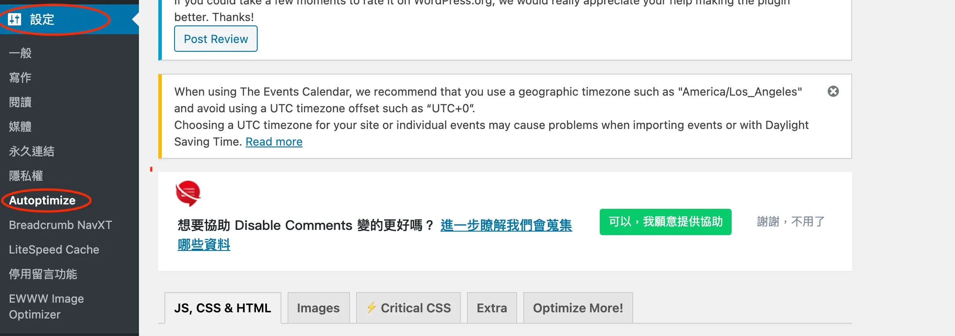Image resolution: width=955 pixels, height=336 pixels.
Task: Open the 一般 settings submenu item
Action: click(20, 53)
